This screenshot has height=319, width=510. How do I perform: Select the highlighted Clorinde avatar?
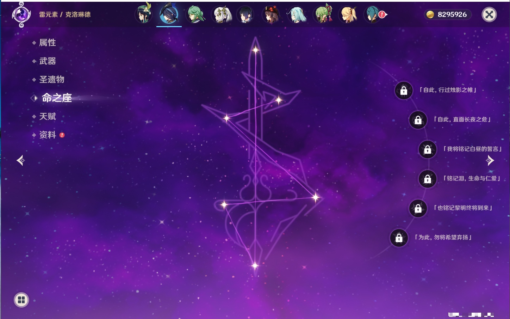coord(169,14)
